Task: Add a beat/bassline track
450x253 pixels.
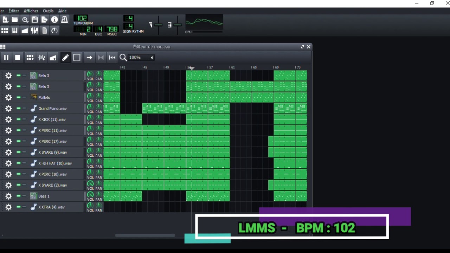Action: coord(30,58)
